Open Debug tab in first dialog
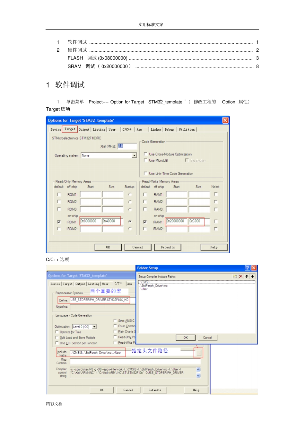 pyautogui.click(x=169, y=129)
